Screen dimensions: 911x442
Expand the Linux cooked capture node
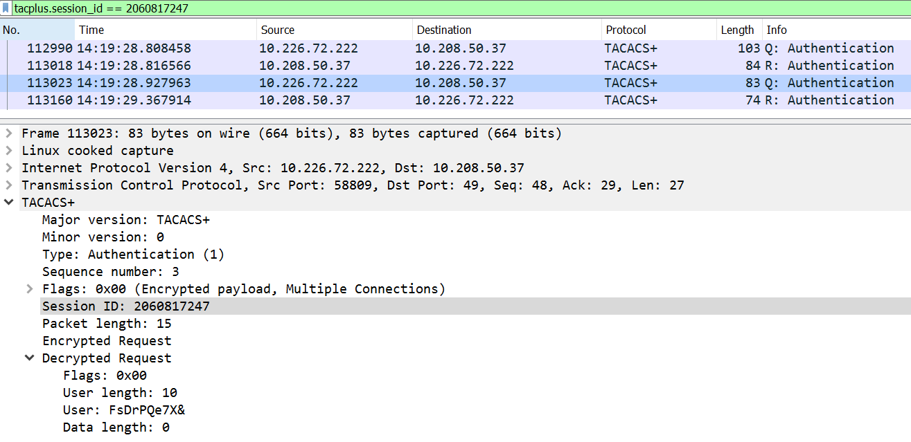(x=9, y=150)
